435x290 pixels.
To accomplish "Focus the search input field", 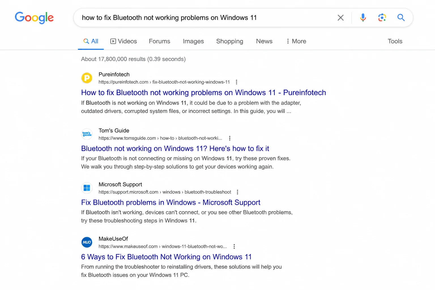I will (x=204, y=18).
